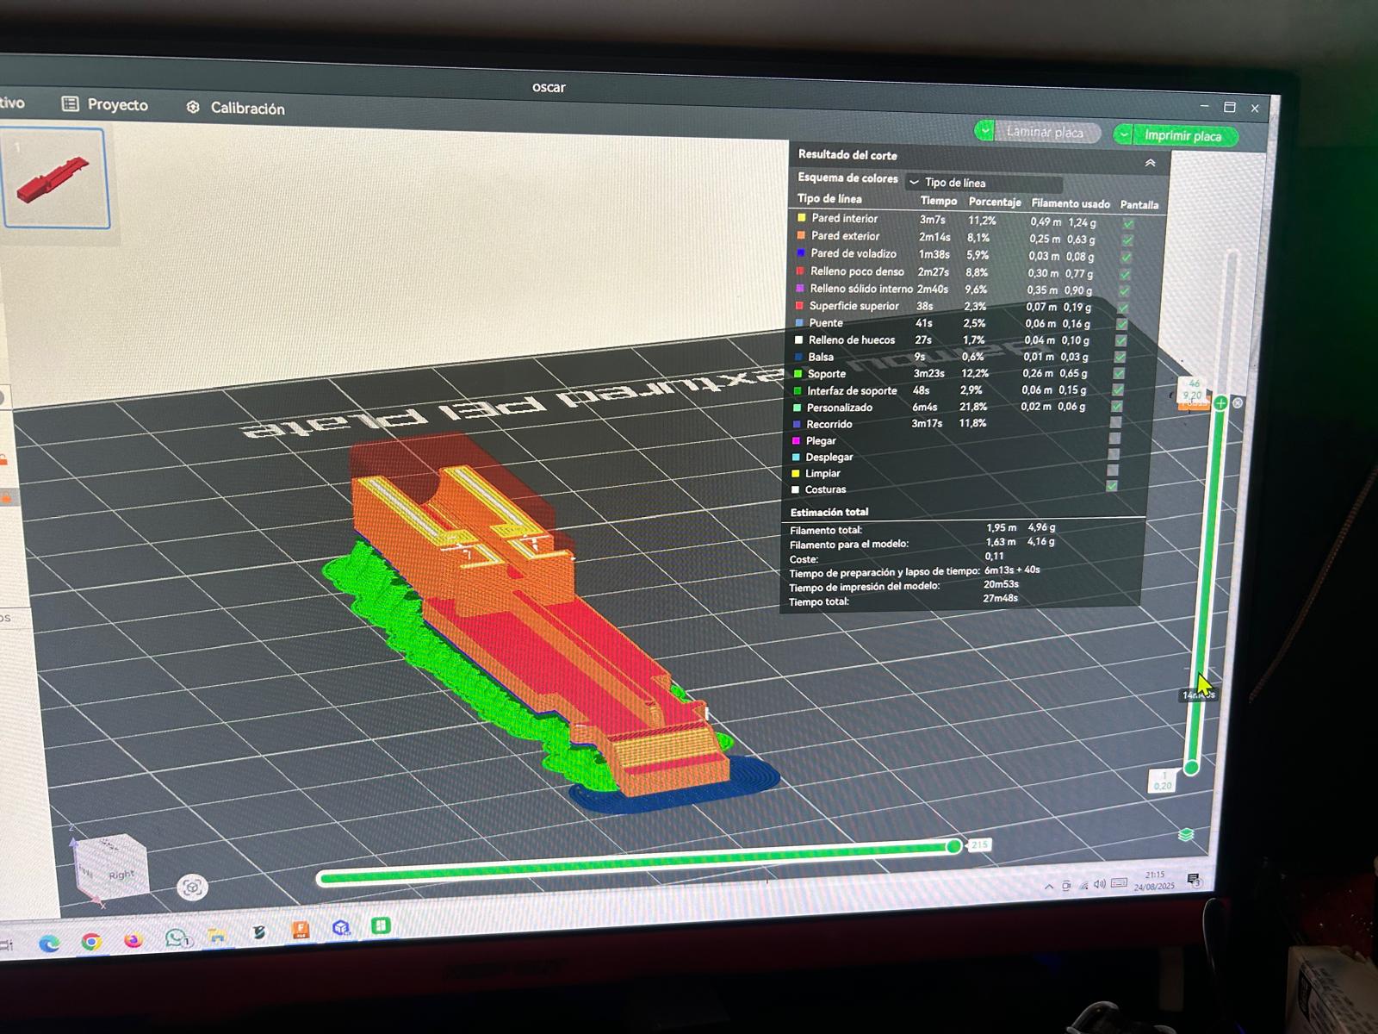Click the Pared interior yellow color swatch
This screenshot has height=1034, width=1378.
(802, 218)
